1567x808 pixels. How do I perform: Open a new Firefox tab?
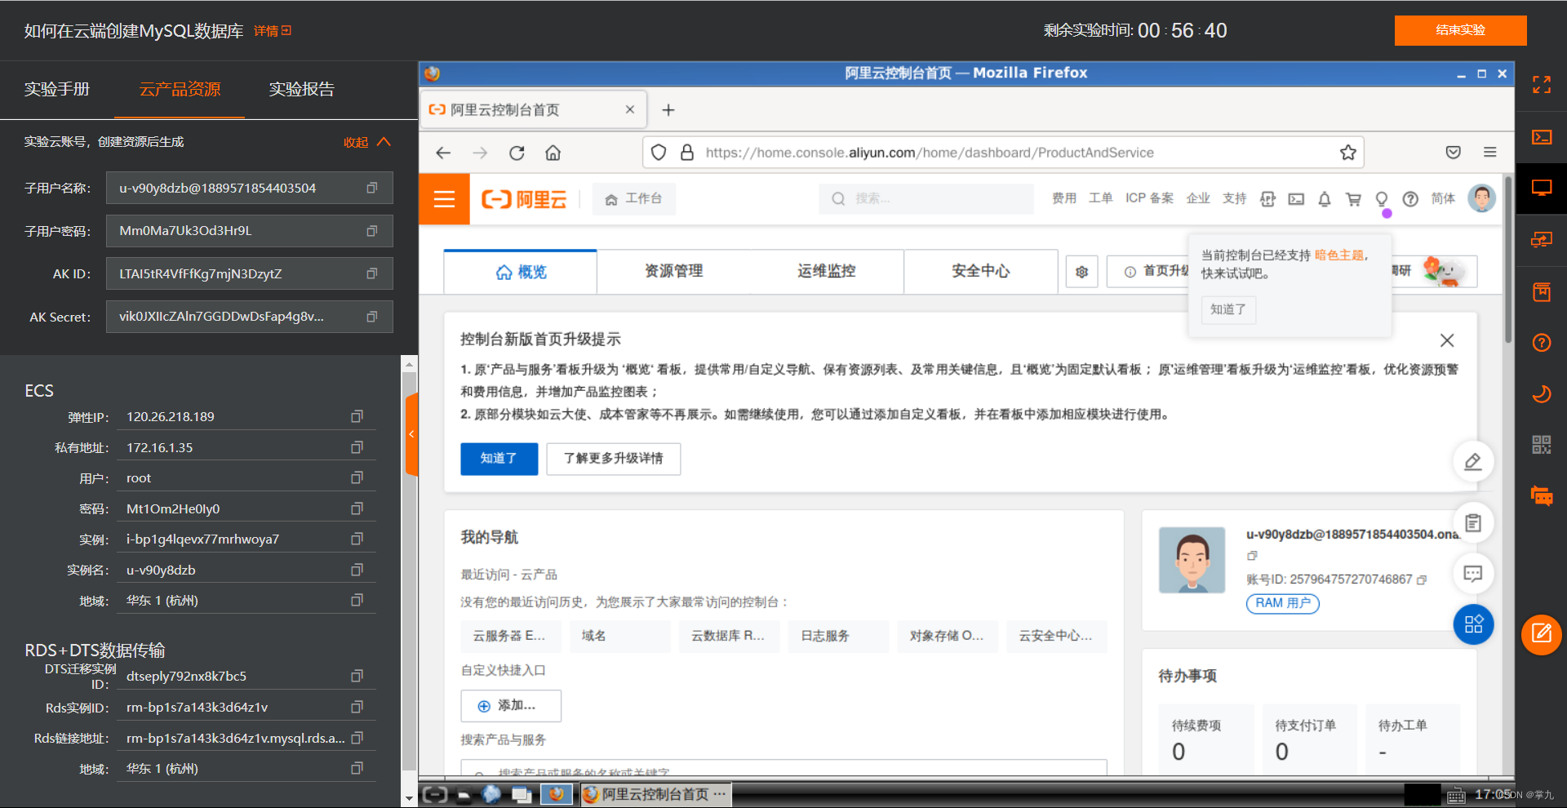tap(668, 109)
